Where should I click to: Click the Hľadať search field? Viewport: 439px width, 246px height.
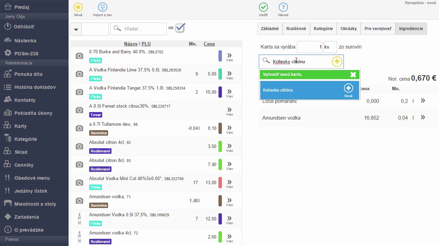point(138,29)
